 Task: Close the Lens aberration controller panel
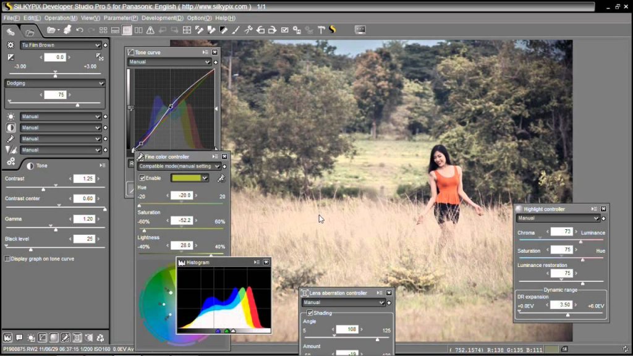[x=389, y=293]
